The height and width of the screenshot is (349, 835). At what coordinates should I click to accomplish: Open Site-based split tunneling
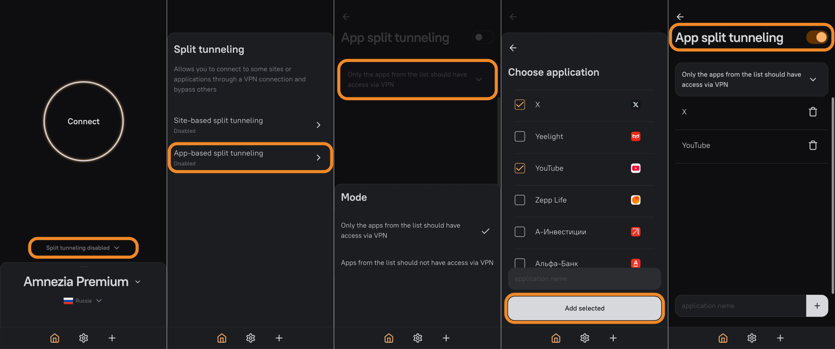tap(249, 125)
